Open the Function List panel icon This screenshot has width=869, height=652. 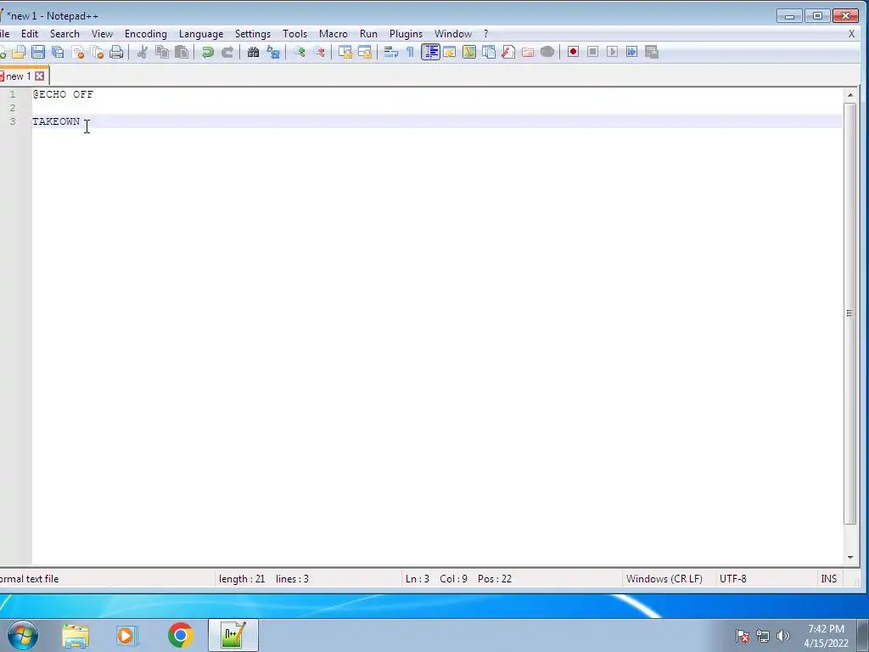click(508, 52)
